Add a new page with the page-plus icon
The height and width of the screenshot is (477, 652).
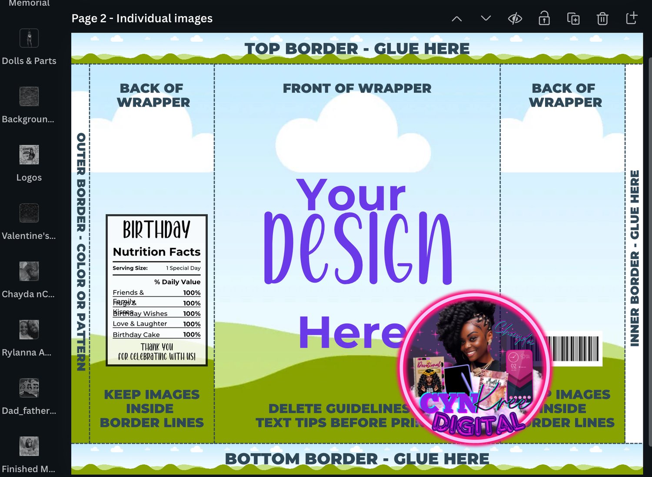(632, 18)
